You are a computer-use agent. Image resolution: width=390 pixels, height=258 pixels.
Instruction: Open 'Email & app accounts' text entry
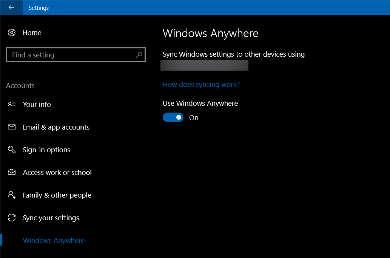pos(56,127)
